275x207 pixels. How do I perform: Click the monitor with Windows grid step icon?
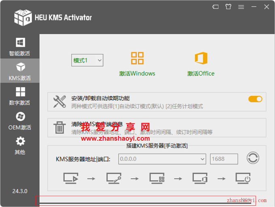pyautogui.click(x=157, y=178)
